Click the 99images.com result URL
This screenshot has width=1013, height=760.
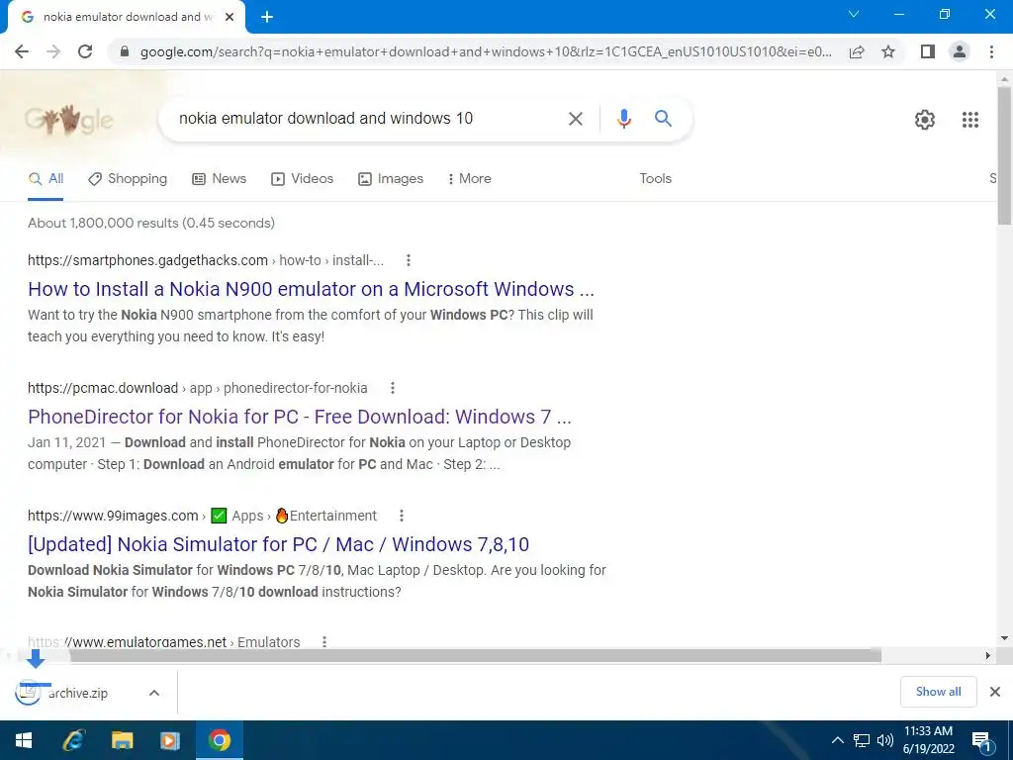tap(202, 516)
